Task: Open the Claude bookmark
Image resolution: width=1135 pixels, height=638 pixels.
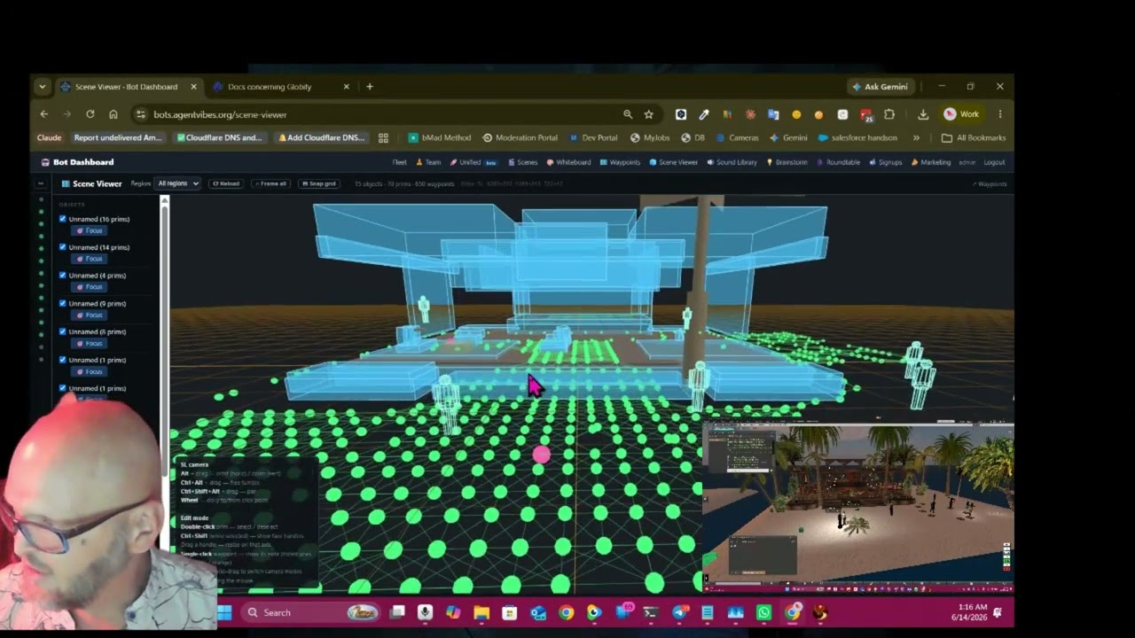Action: [x=49, y=138]
